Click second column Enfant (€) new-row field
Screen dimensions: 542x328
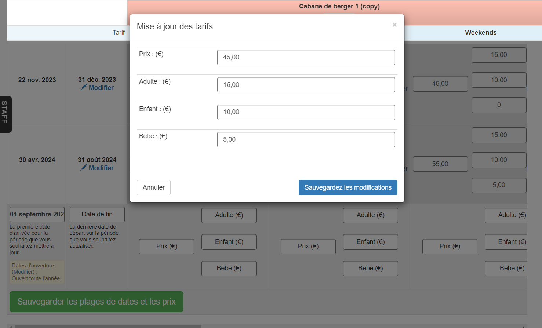point(371,242)
